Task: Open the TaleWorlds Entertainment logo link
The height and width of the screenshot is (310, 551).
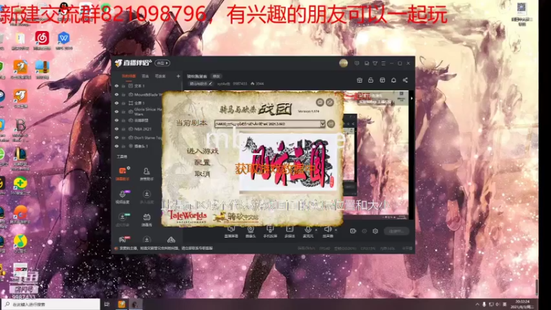Action: pos(188,217)
